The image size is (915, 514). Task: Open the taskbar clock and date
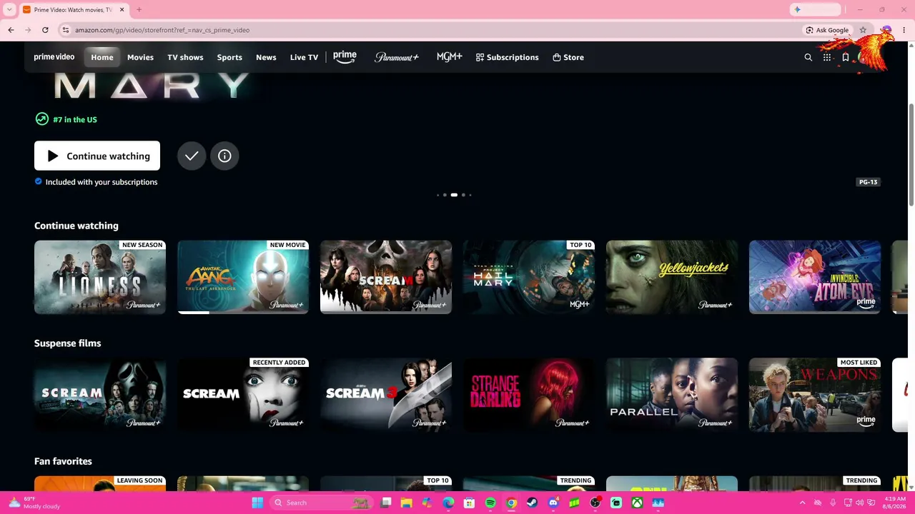point(895,503)
